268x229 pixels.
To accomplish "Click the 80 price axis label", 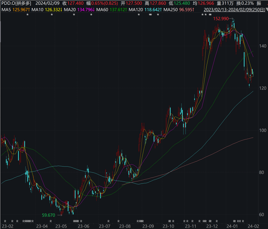I will (261, 172).
